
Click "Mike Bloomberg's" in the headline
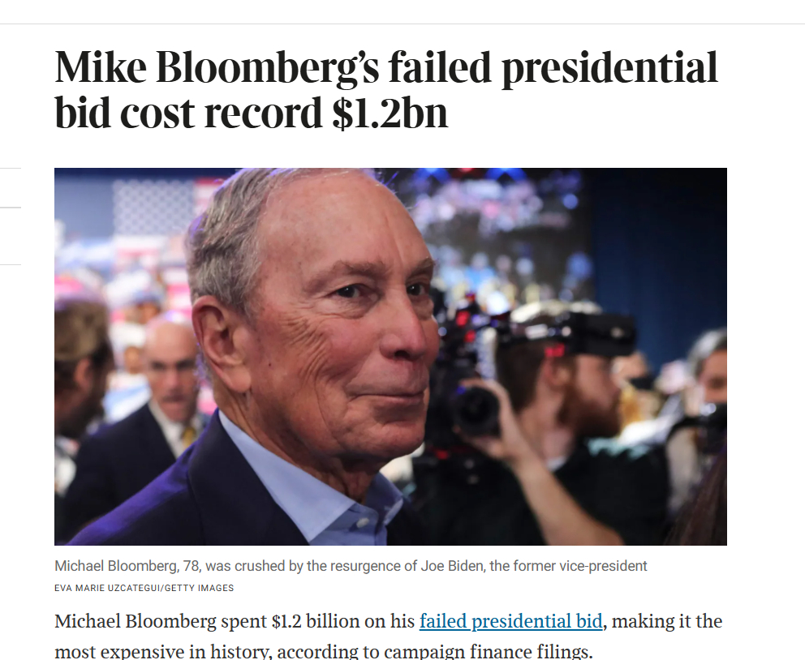pos(217,67)
